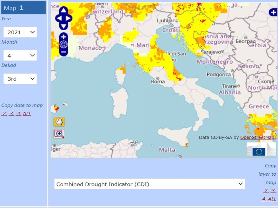Activate the zoom box magnifier tool
This screenshot has width=278, height=208.
click(x=59, y=134)
